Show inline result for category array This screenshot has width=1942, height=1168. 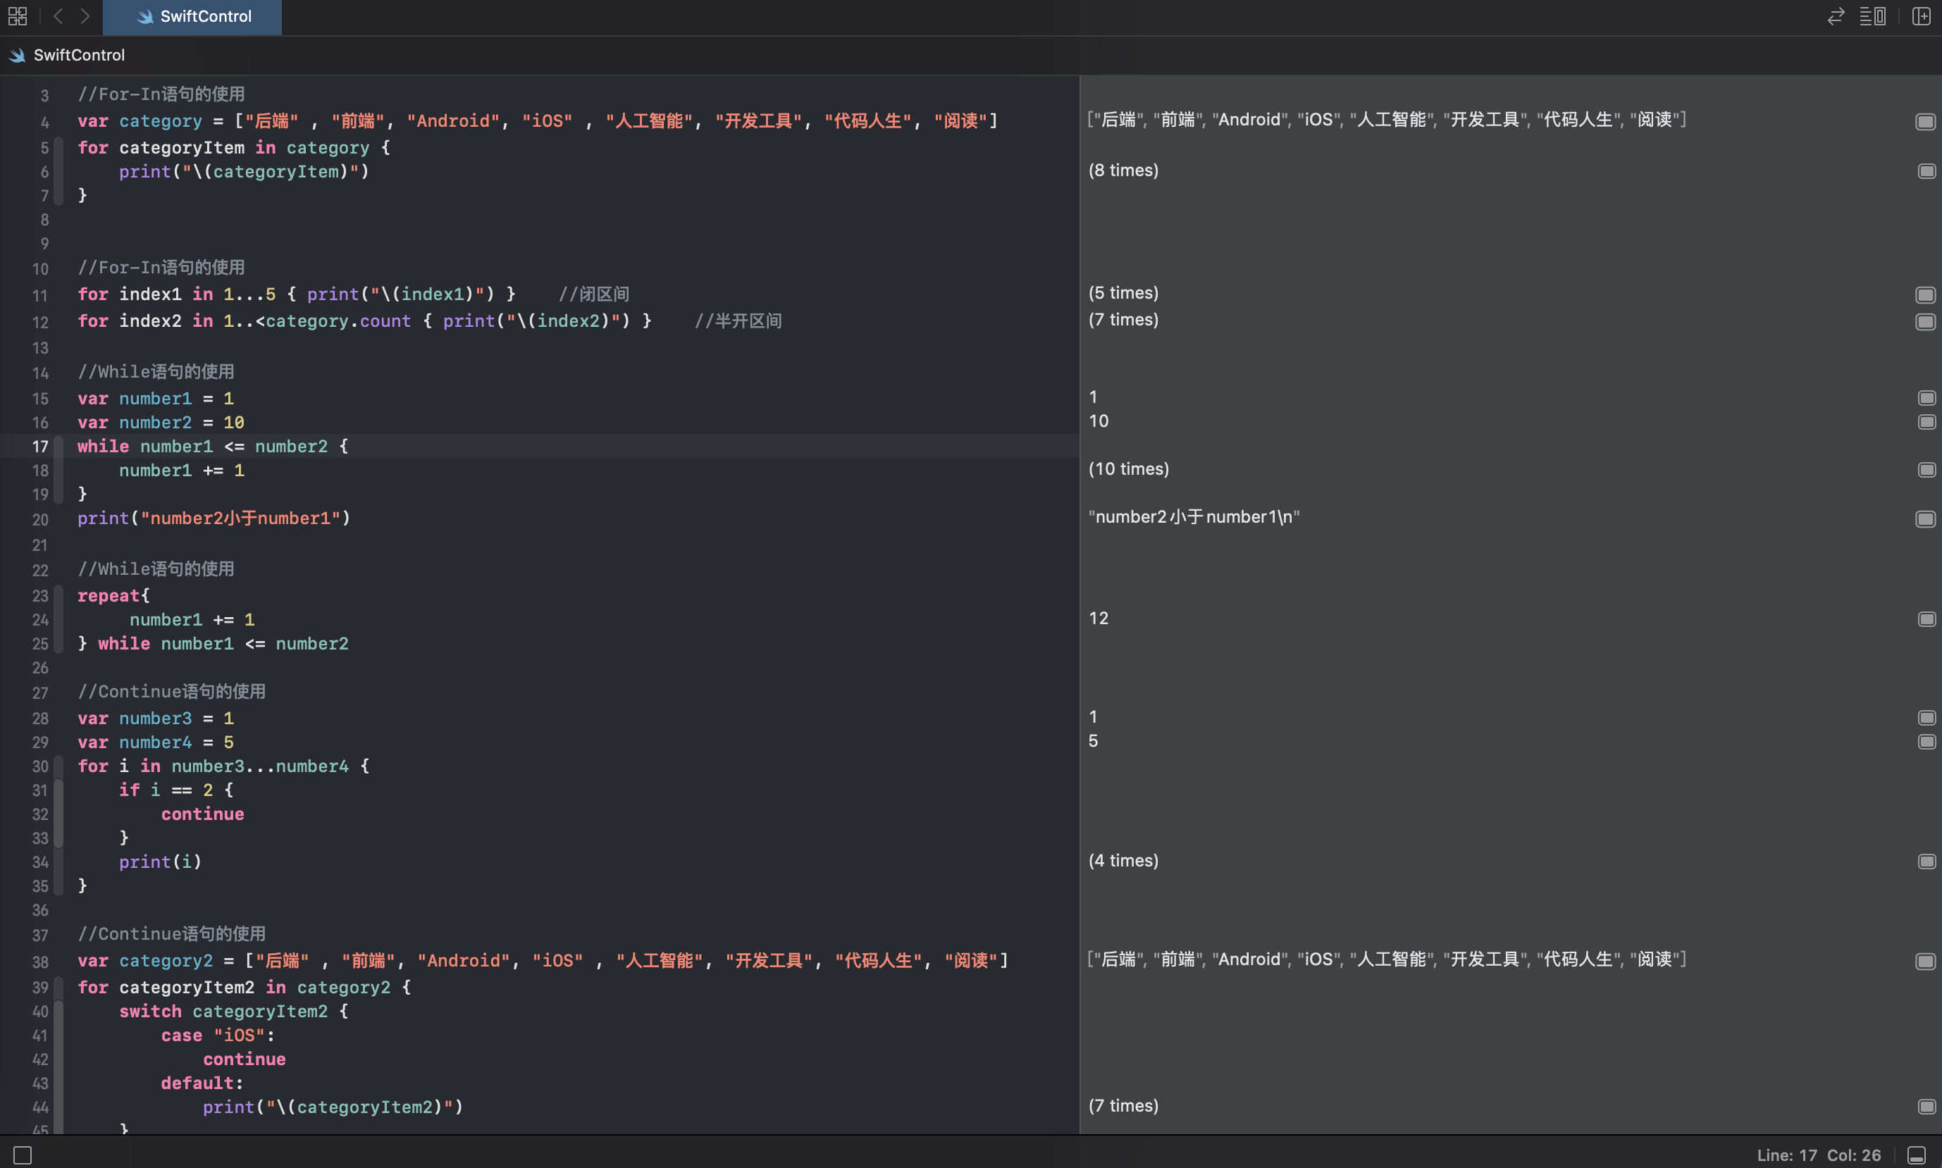coord(1924,121)
